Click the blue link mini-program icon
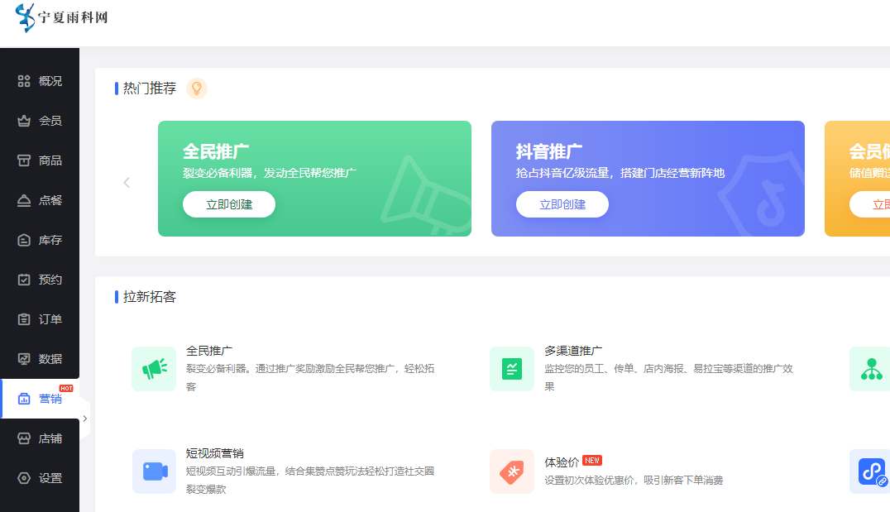 click(871, 471)
